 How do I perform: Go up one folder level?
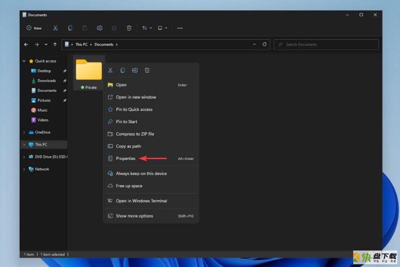click(x=55, y=44)
